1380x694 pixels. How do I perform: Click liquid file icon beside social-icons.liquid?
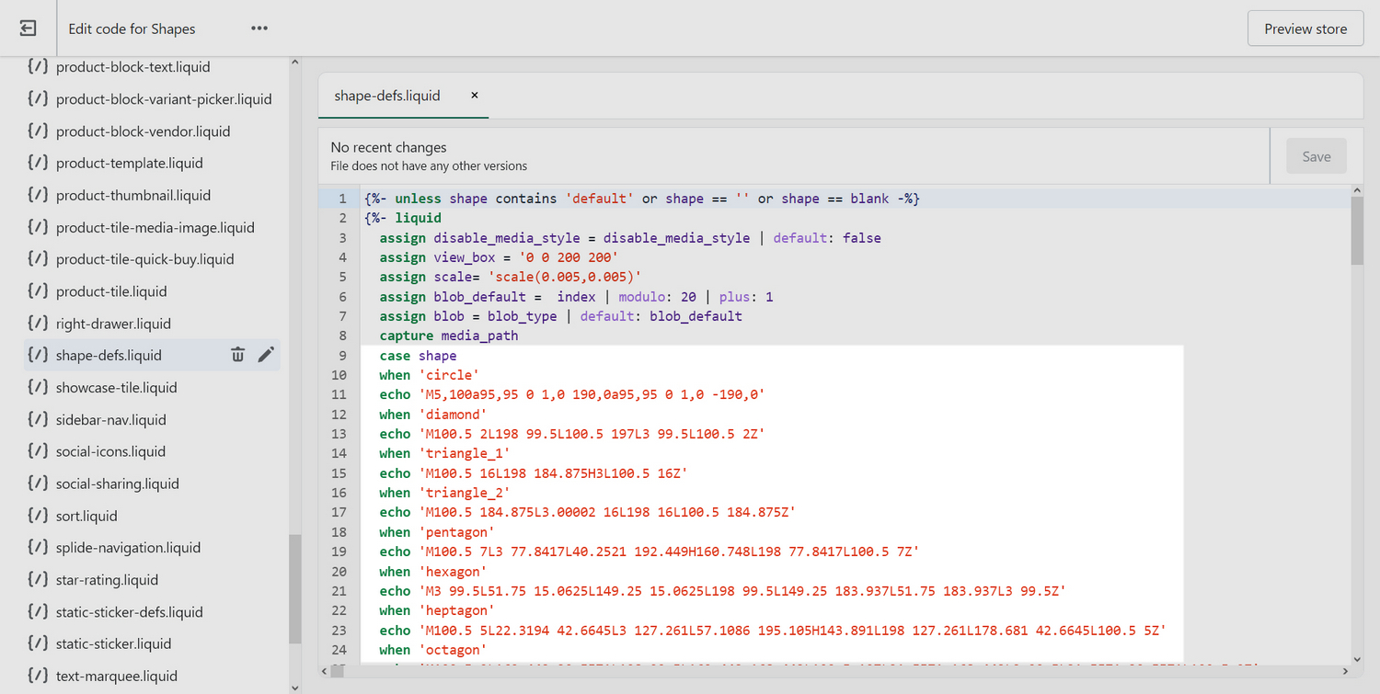tap(38, 450)
